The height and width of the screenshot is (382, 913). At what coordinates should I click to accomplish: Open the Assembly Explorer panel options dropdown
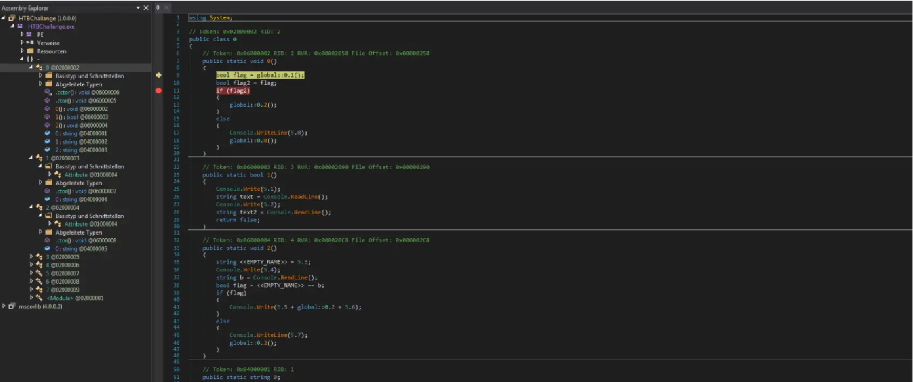[138, 8]
